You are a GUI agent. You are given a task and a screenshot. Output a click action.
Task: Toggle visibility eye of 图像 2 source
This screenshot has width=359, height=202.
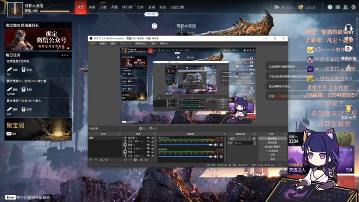[148, 145]
